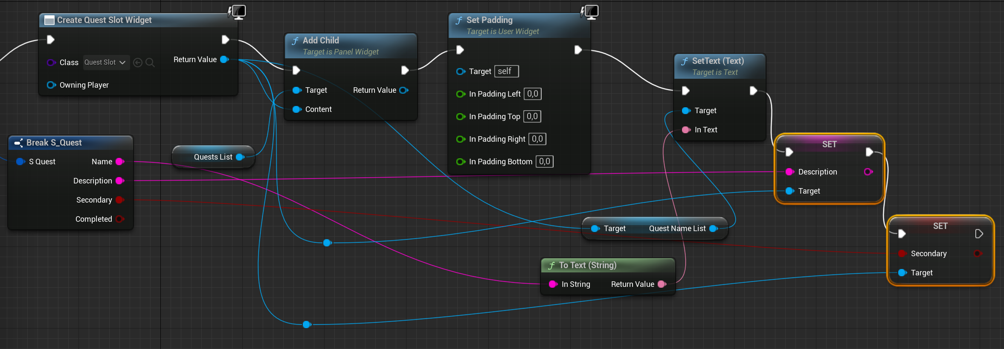The height and width of the screenshot is (349, 1004).
Task: Select the Quests List variable node
Action: 213,157
